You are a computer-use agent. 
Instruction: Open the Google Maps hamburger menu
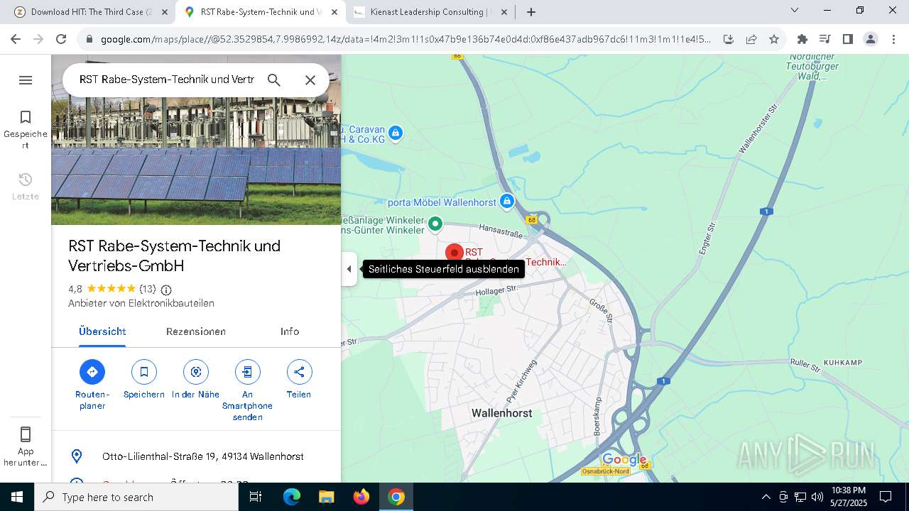26,80
